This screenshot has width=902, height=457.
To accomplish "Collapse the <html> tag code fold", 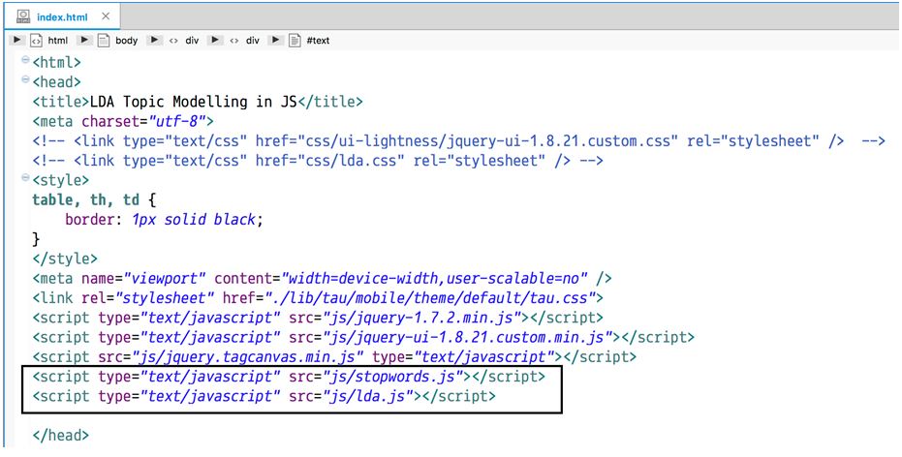I will (26, 61).
